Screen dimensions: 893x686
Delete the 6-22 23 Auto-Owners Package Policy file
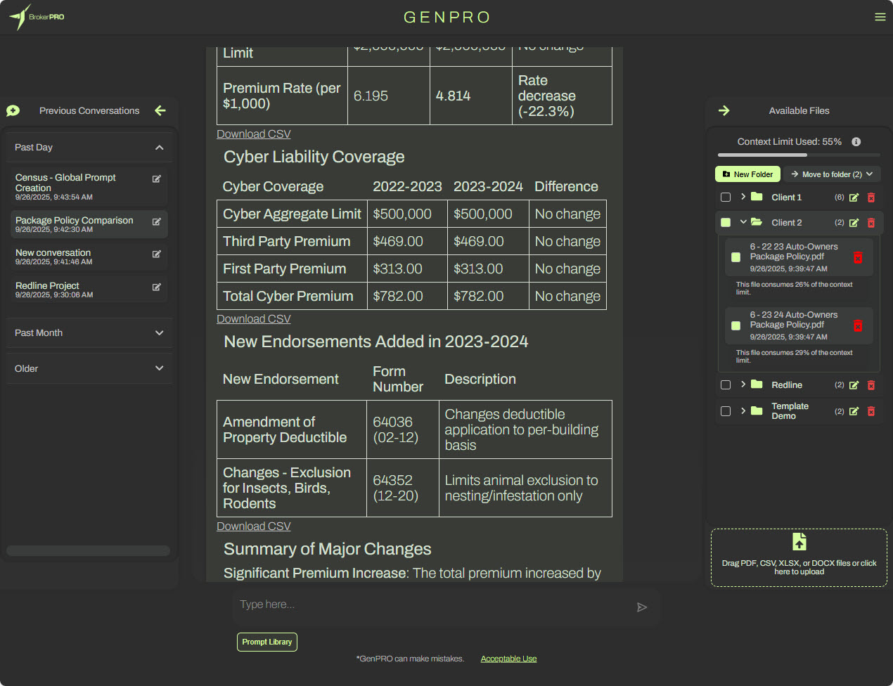858,257
